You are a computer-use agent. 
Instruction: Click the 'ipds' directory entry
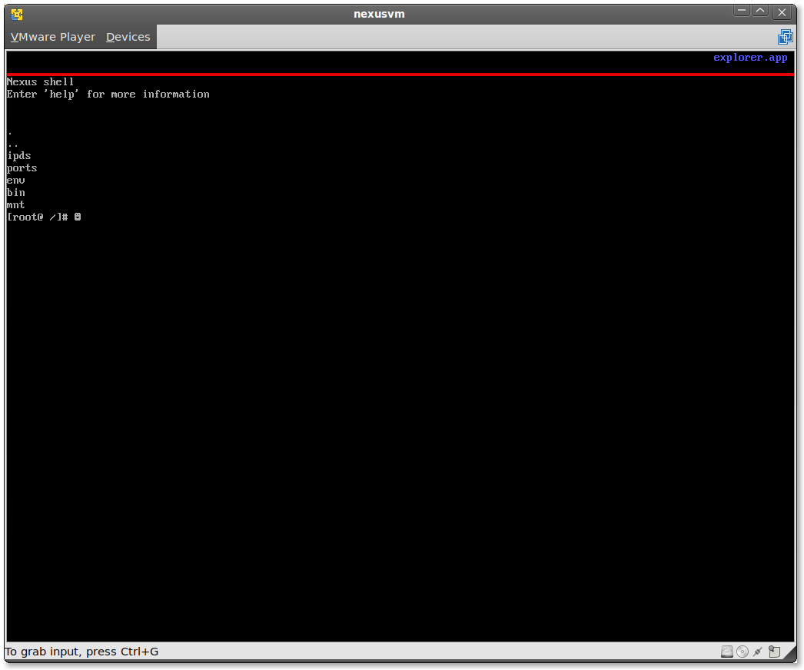tap(19, 156)
